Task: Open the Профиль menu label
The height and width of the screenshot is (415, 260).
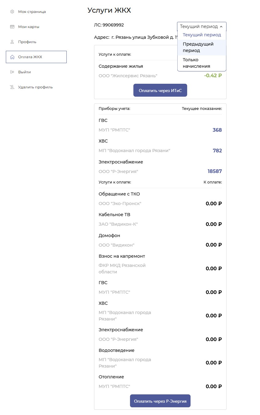Action: coord(27,42)
